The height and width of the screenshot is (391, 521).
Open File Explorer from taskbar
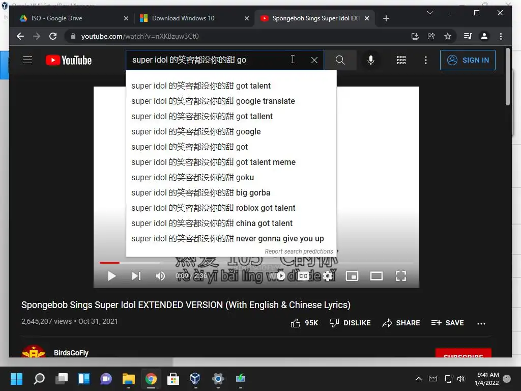[128, 378]
